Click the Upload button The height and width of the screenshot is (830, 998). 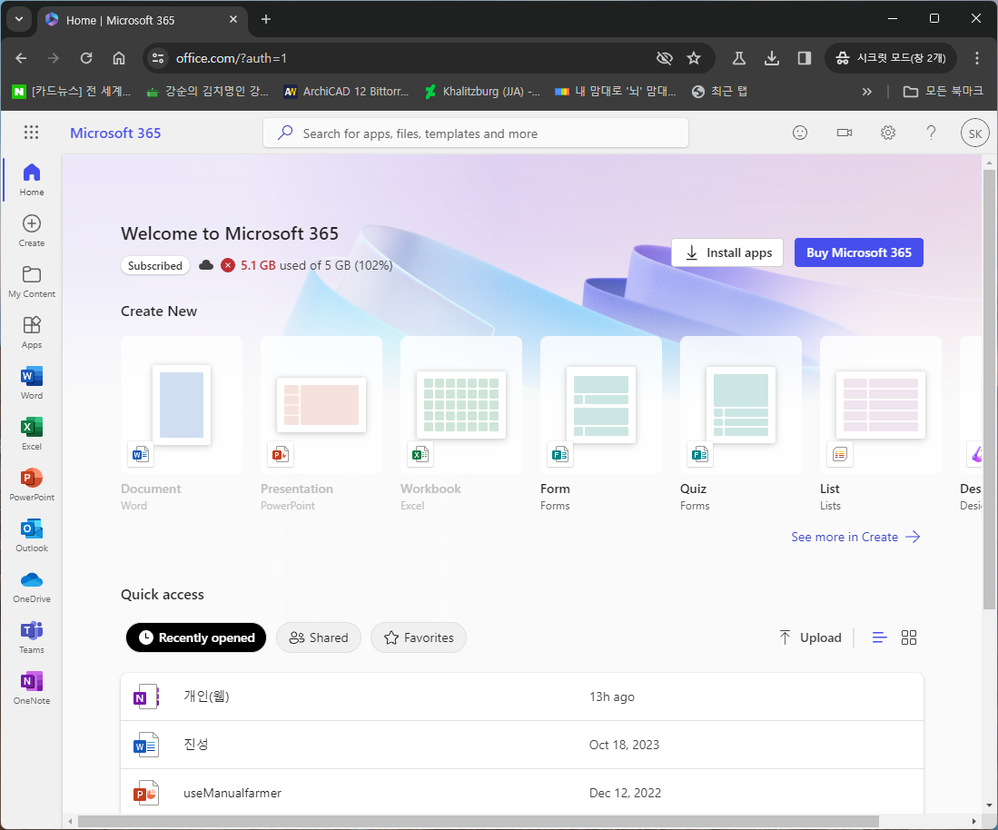[810, 637]
